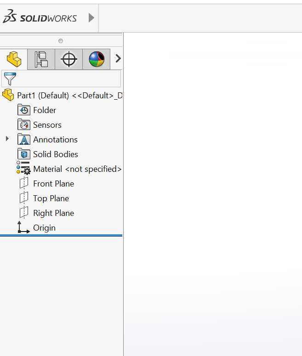Select Front Plane in the tree
Image resolution: width=302 pixels, height=356 pixels.
coord(53,184)
